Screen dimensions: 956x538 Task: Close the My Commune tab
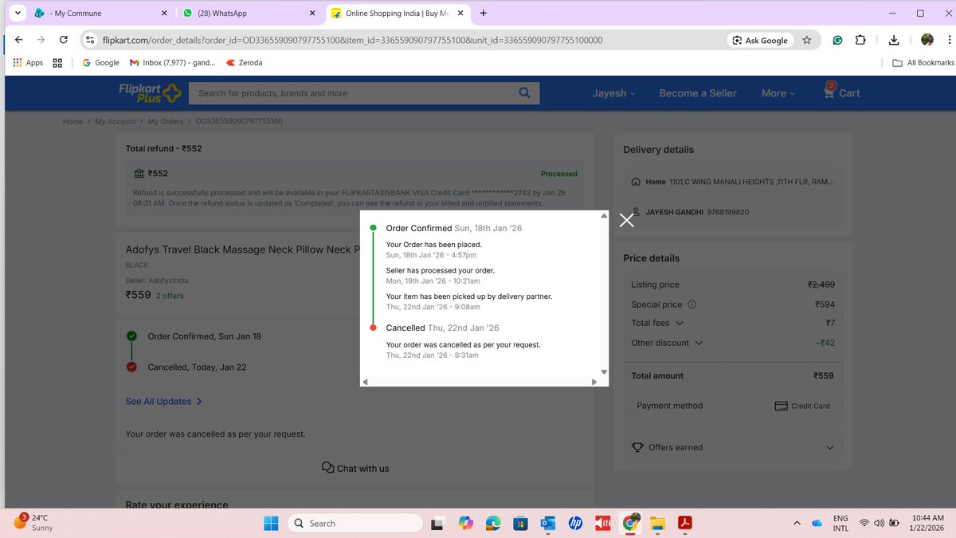[x=163, y=13]
